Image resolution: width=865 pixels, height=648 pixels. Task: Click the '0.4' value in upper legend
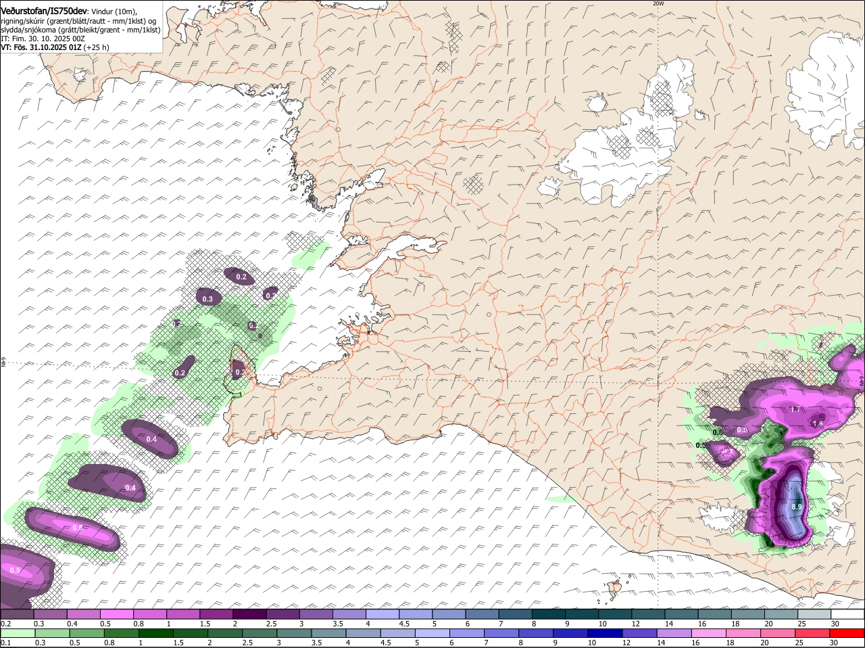pos(72,624)
